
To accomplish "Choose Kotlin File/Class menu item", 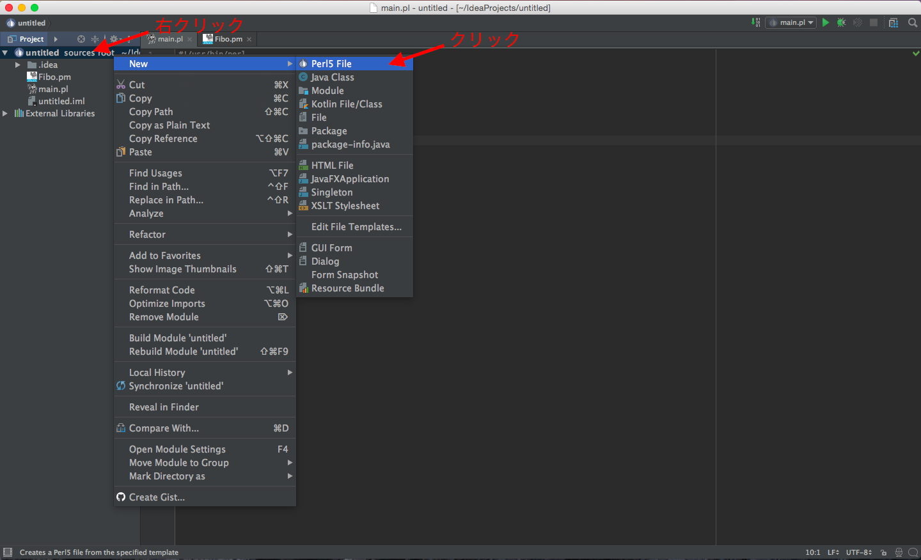I will [x=354, y=104].
